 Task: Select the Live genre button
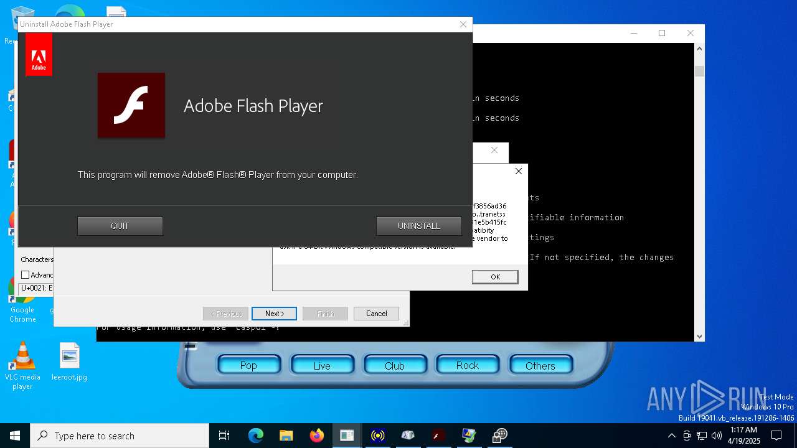tap(322, 365)
